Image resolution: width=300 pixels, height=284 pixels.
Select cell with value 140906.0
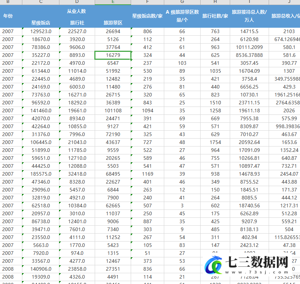pyautogui.click(x=41, y=269)
